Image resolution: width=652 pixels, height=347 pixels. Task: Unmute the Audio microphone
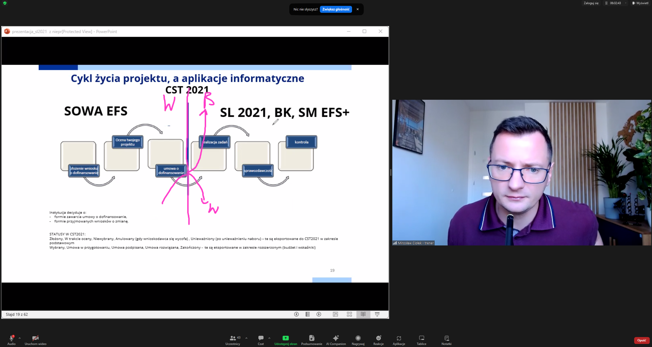[x=11, y=338]
